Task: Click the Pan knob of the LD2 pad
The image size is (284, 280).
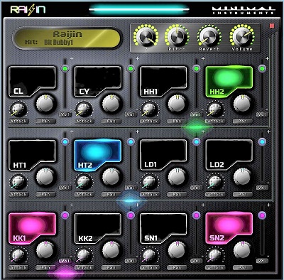Action: [x=242, y=177]
